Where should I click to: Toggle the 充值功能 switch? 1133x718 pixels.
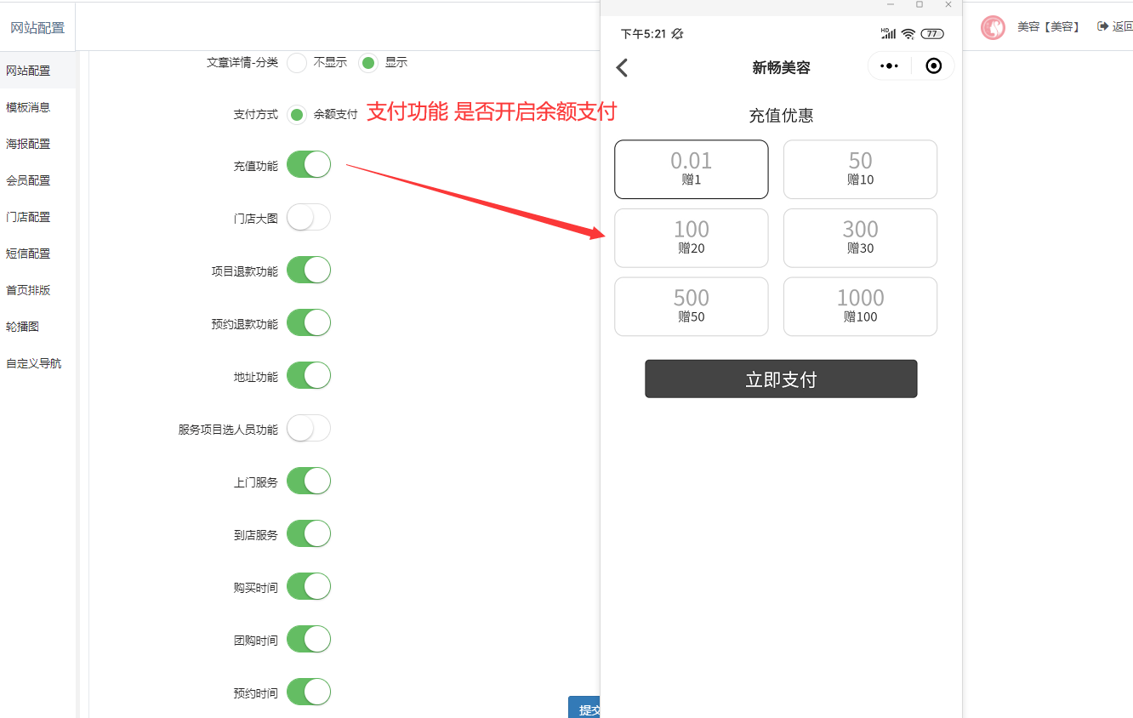click(308, 165)
